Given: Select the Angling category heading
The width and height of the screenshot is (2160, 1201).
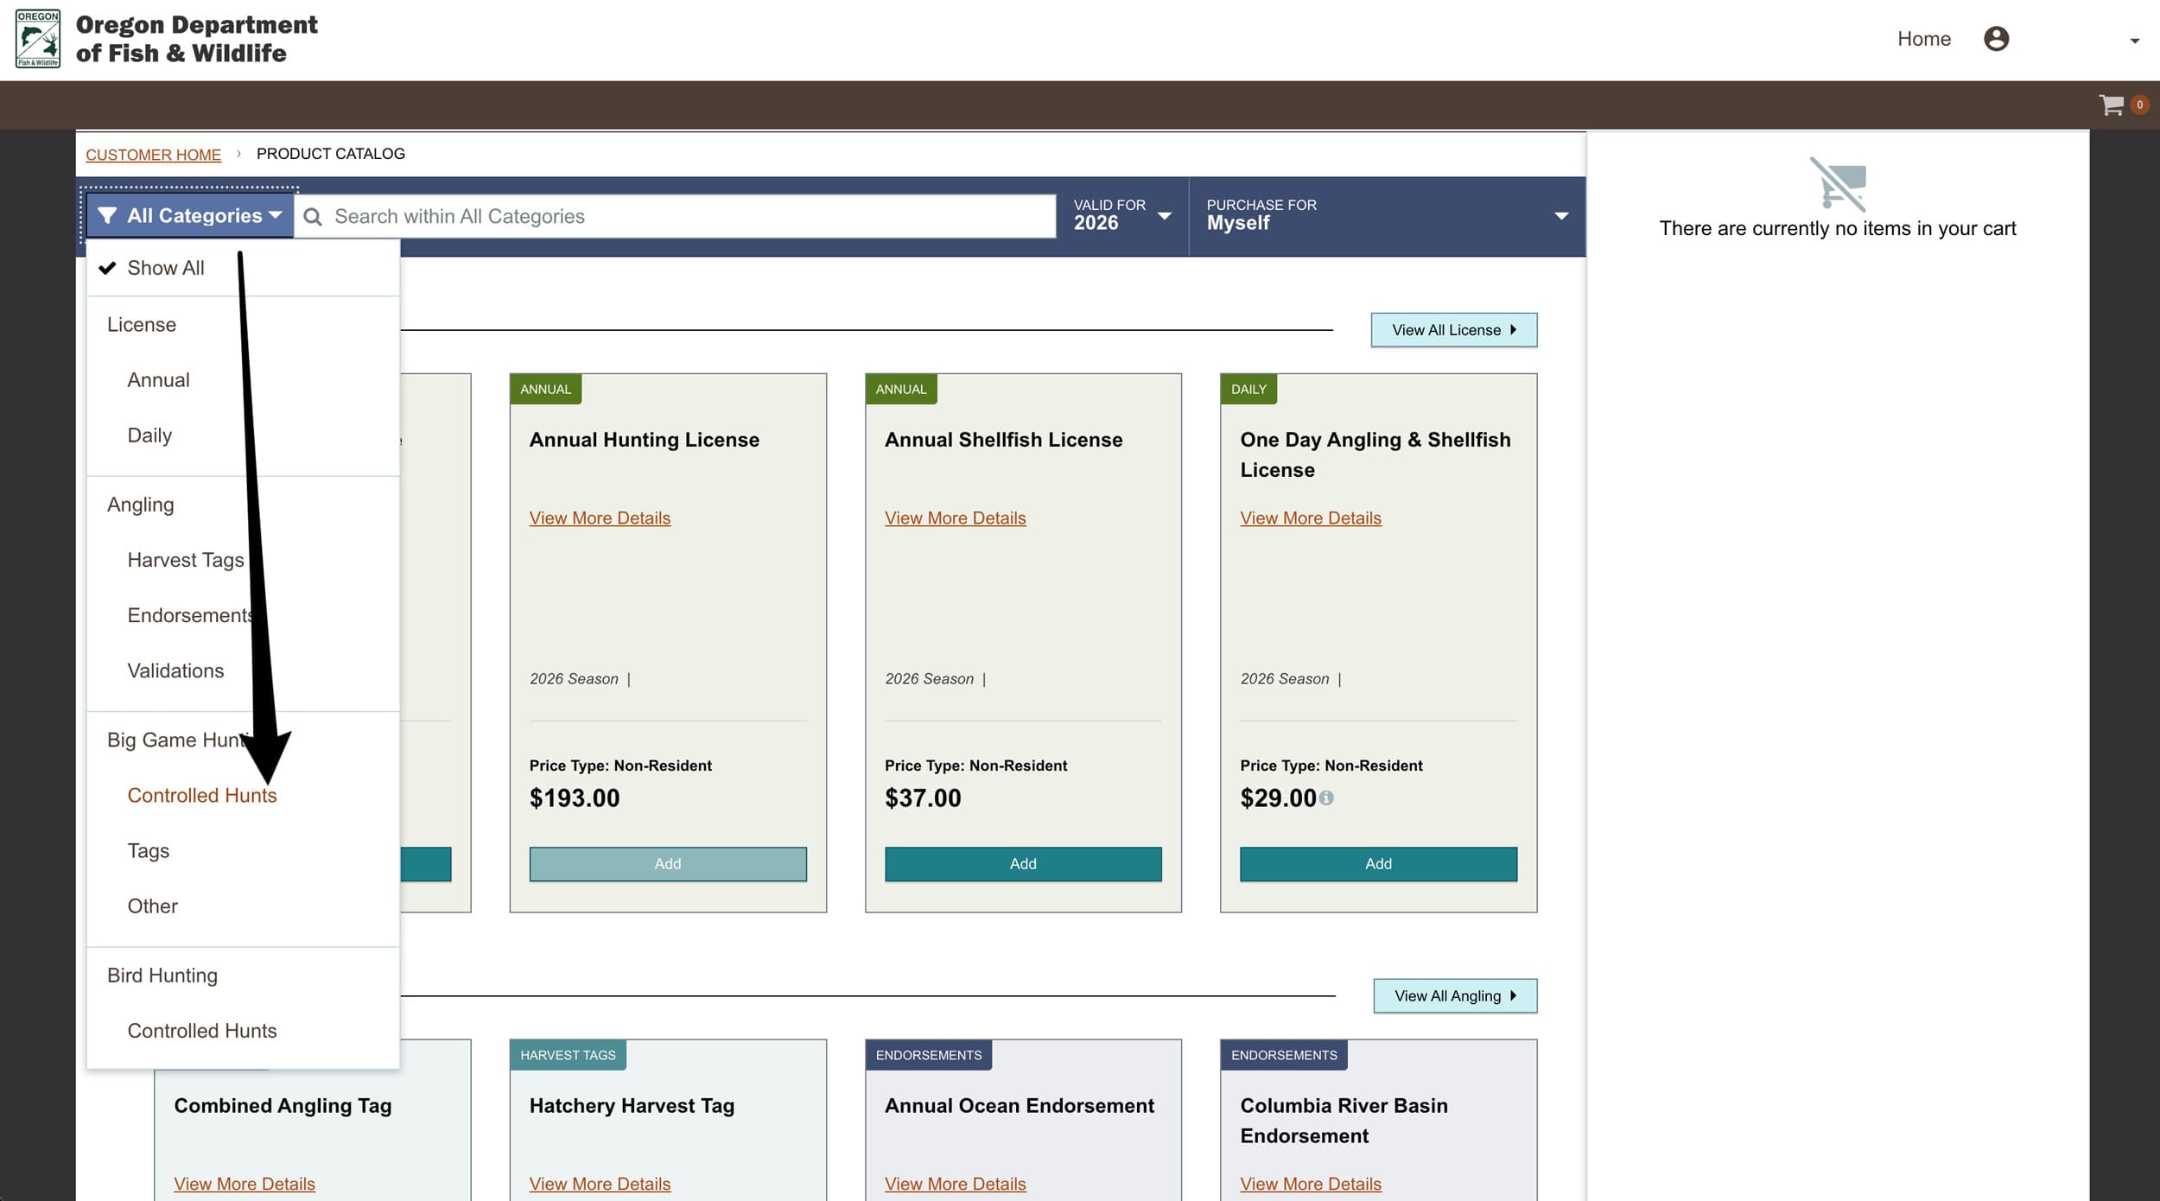Looking at the screenshot, I should 141,505.
